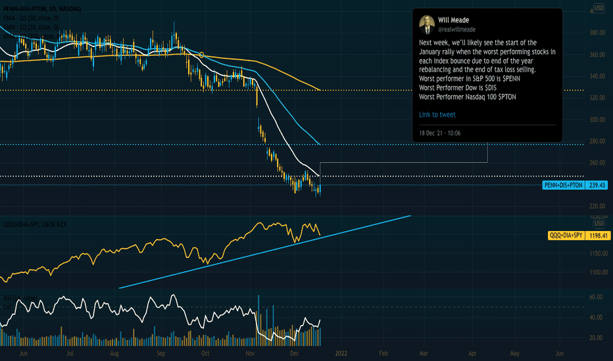Click the 'Dec' label on the time axis
Image resolution: width=613 pixels, height=361 pixels.
click(x=294, y=353)
